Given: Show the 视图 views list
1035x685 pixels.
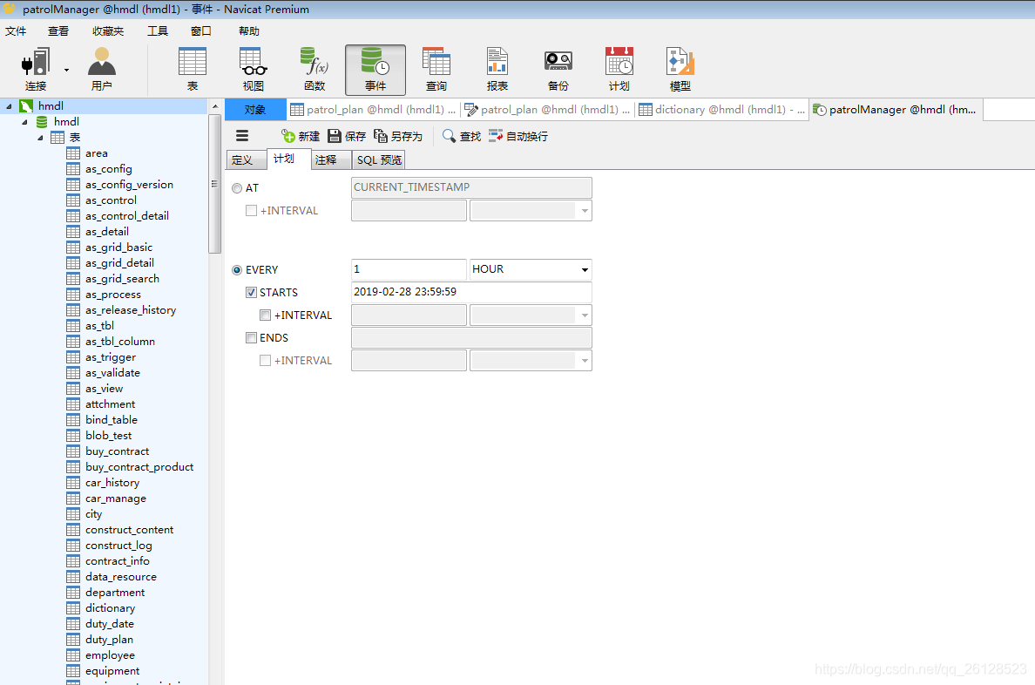Looking at the screenshot, I should (x=254, y=69).
